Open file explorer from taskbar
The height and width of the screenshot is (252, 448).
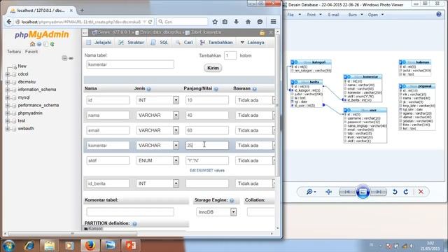[49, 246]
